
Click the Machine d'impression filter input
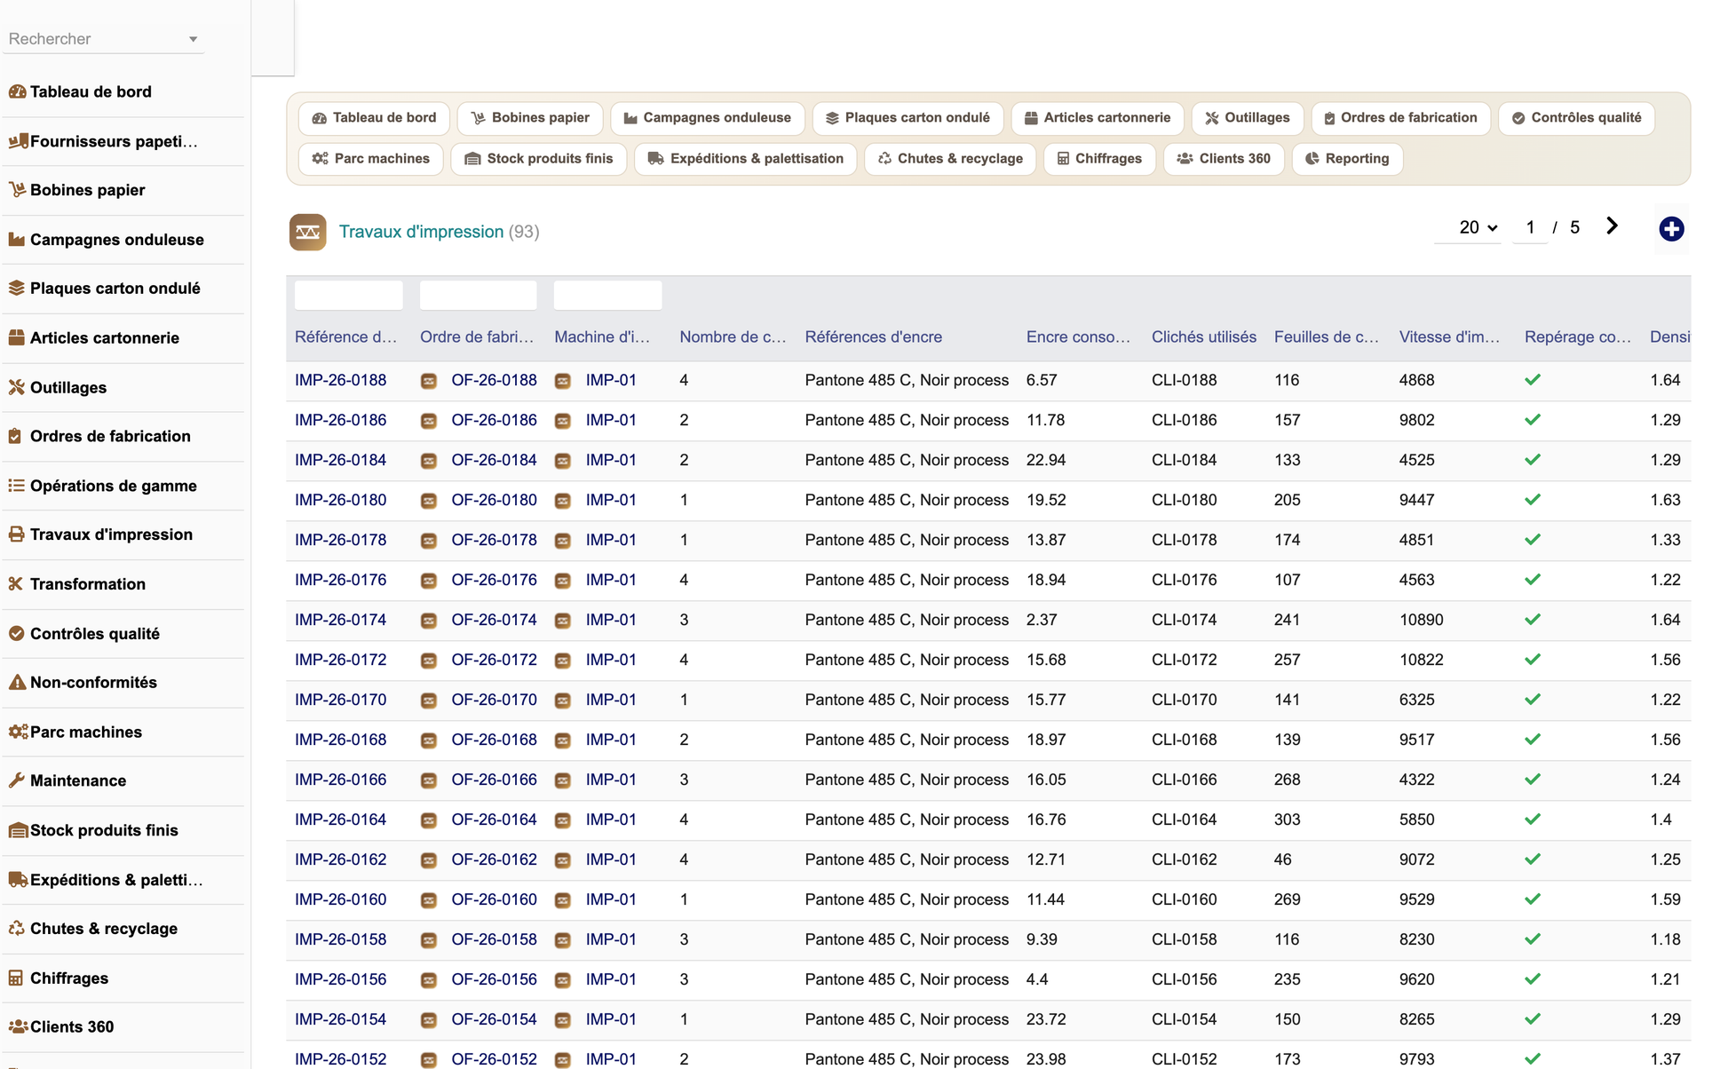click(x=607, y=295)
